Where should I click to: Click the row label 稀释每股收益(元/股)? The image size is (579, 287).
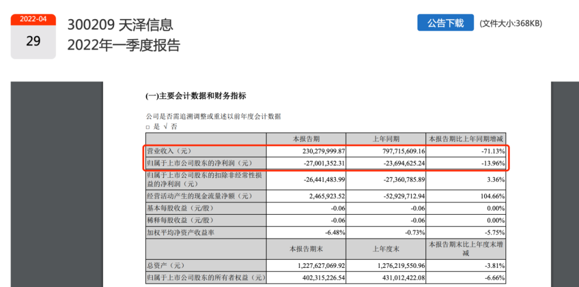(x=181, y=221)
